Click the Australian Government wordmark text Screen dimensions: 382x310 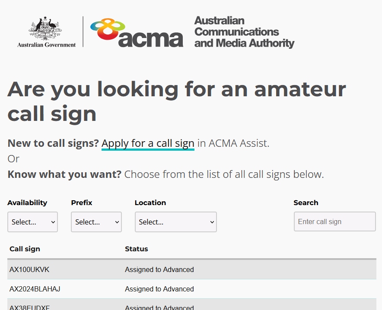[x=46, y=44]
